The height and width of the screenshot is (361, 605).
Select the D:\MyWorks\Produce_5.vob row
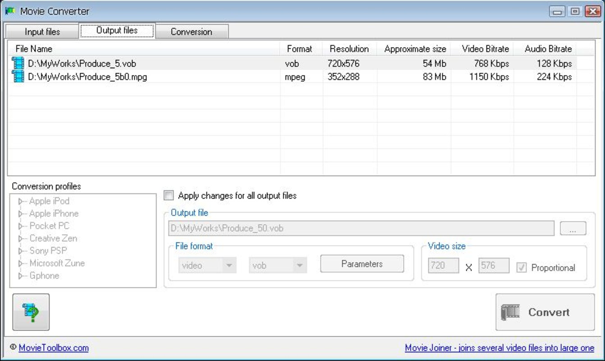(x=292, y=63)
